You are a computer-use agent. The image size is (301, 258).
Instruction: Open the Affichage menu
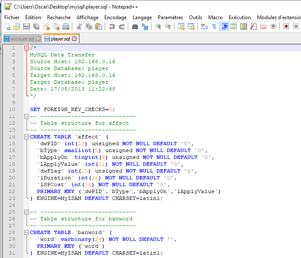(87, 18)
